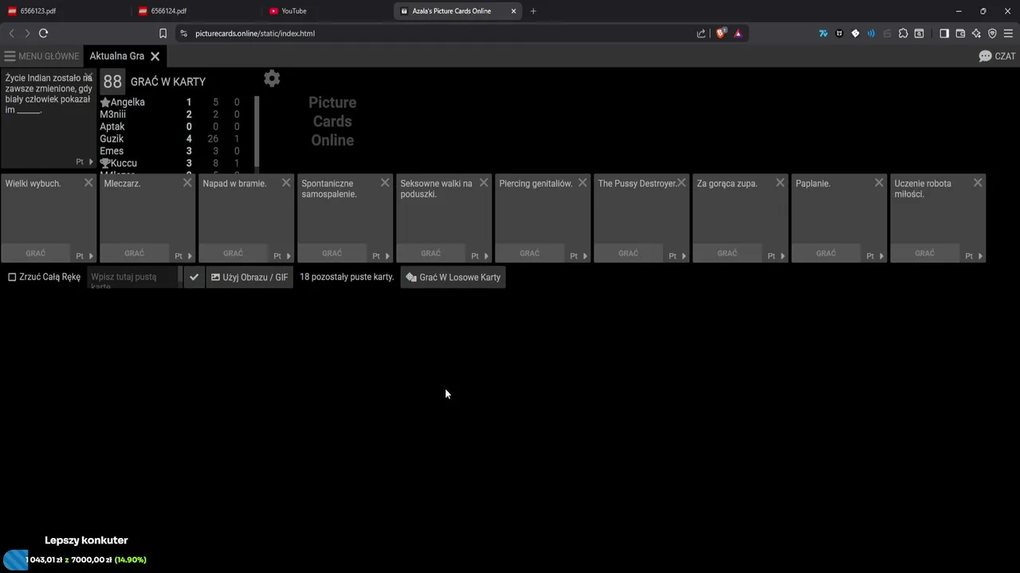This screenshot has height=573, width=1020.
Task: Select player Angelka in the scoreboard
Action: click(127, 103)
